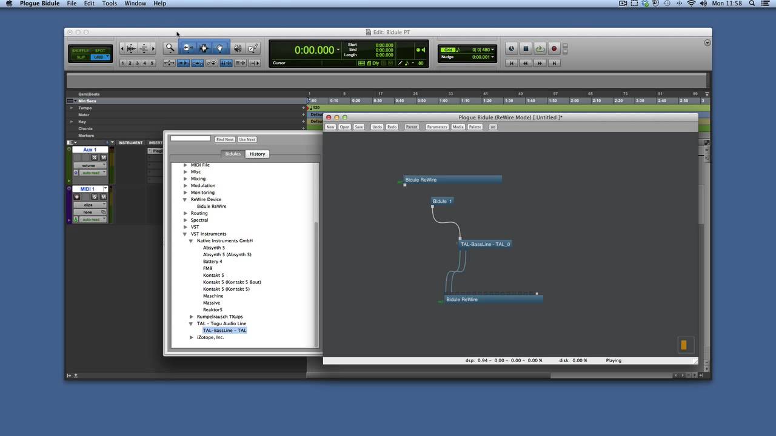Select the Pencil tool in Pro Tools

253,48
